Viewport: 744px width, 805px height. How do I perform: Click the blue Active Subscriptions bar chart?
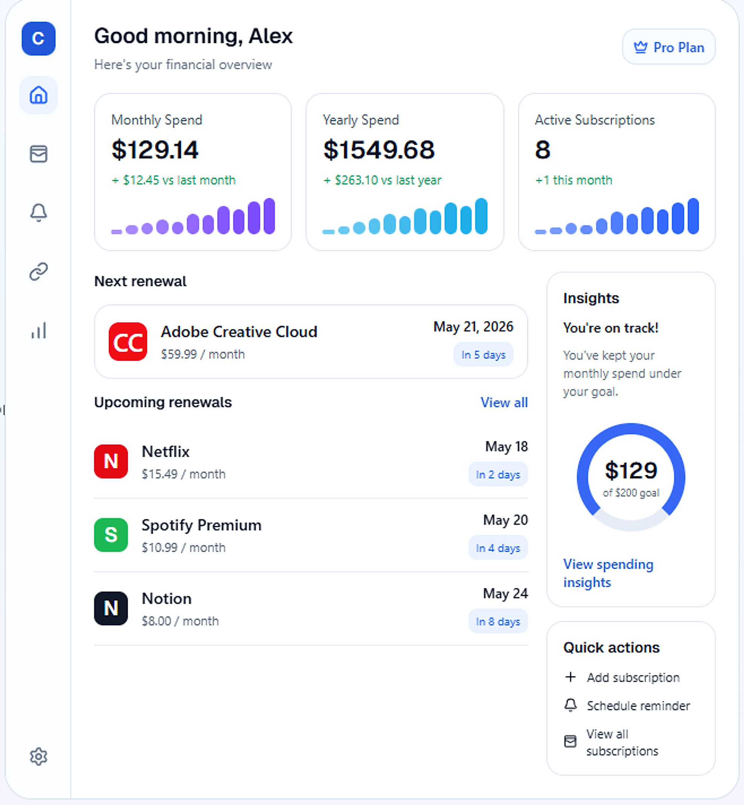pyautogui.click(x=617, y=216)
